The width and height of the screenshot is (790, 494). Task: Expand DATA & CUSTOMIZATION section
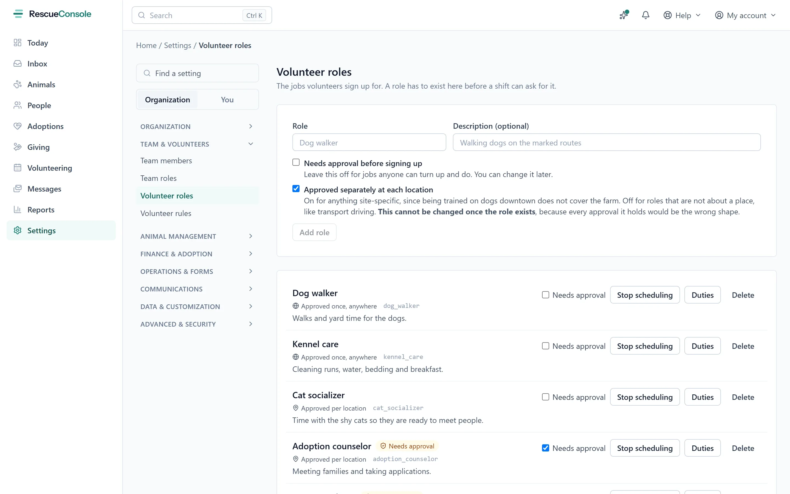click(197, 307)
